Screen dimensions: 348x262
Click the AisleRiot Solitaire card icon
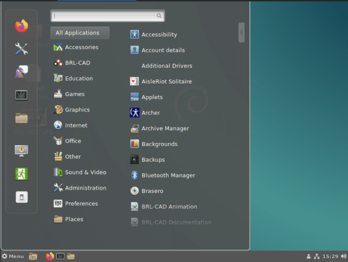click(134, 81)
